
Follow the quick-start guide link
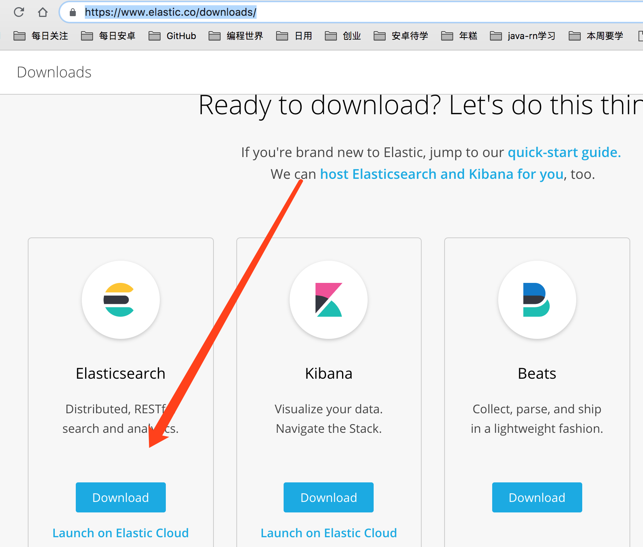click(564, 152)
